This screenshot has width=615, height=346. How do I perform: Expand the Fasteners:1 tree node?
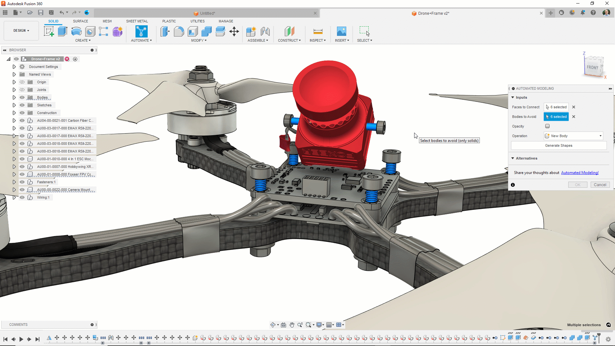click(x=14, y=182)
